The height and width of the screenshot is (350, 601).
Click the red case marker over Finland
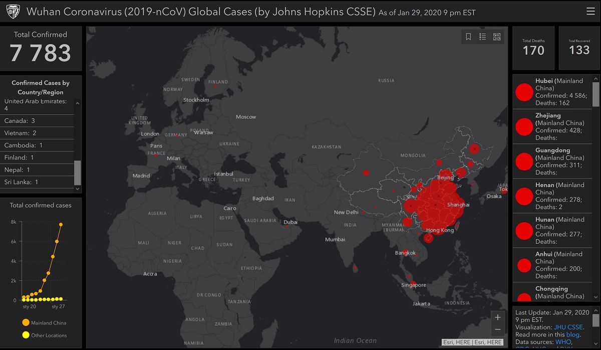click(x=216, y=86)
